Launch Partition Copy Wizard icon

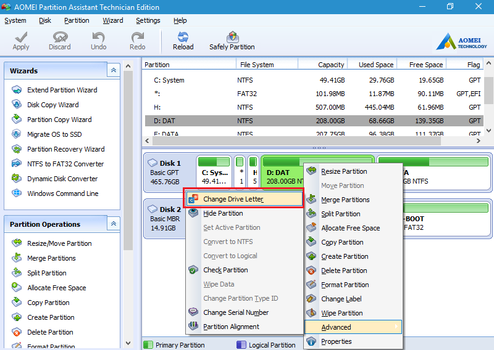[x=17, y=120]
